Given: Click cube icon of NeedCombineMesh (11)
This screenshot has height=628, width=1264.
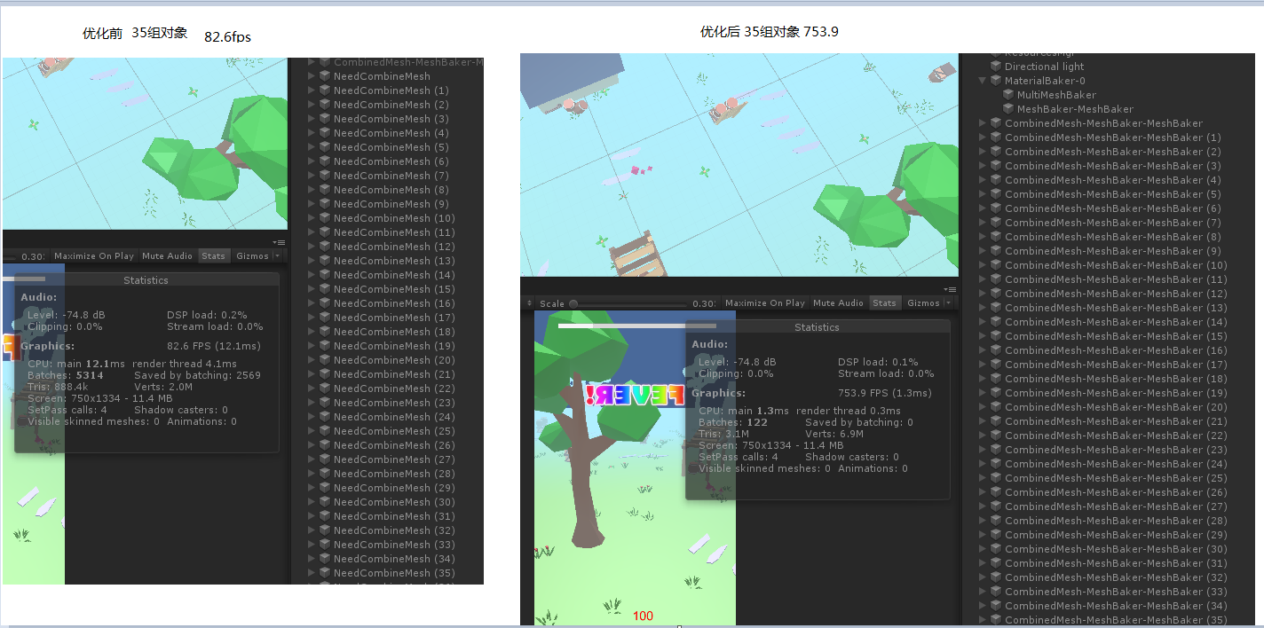Looking at the screenshot, I should [x=325, y=232].
